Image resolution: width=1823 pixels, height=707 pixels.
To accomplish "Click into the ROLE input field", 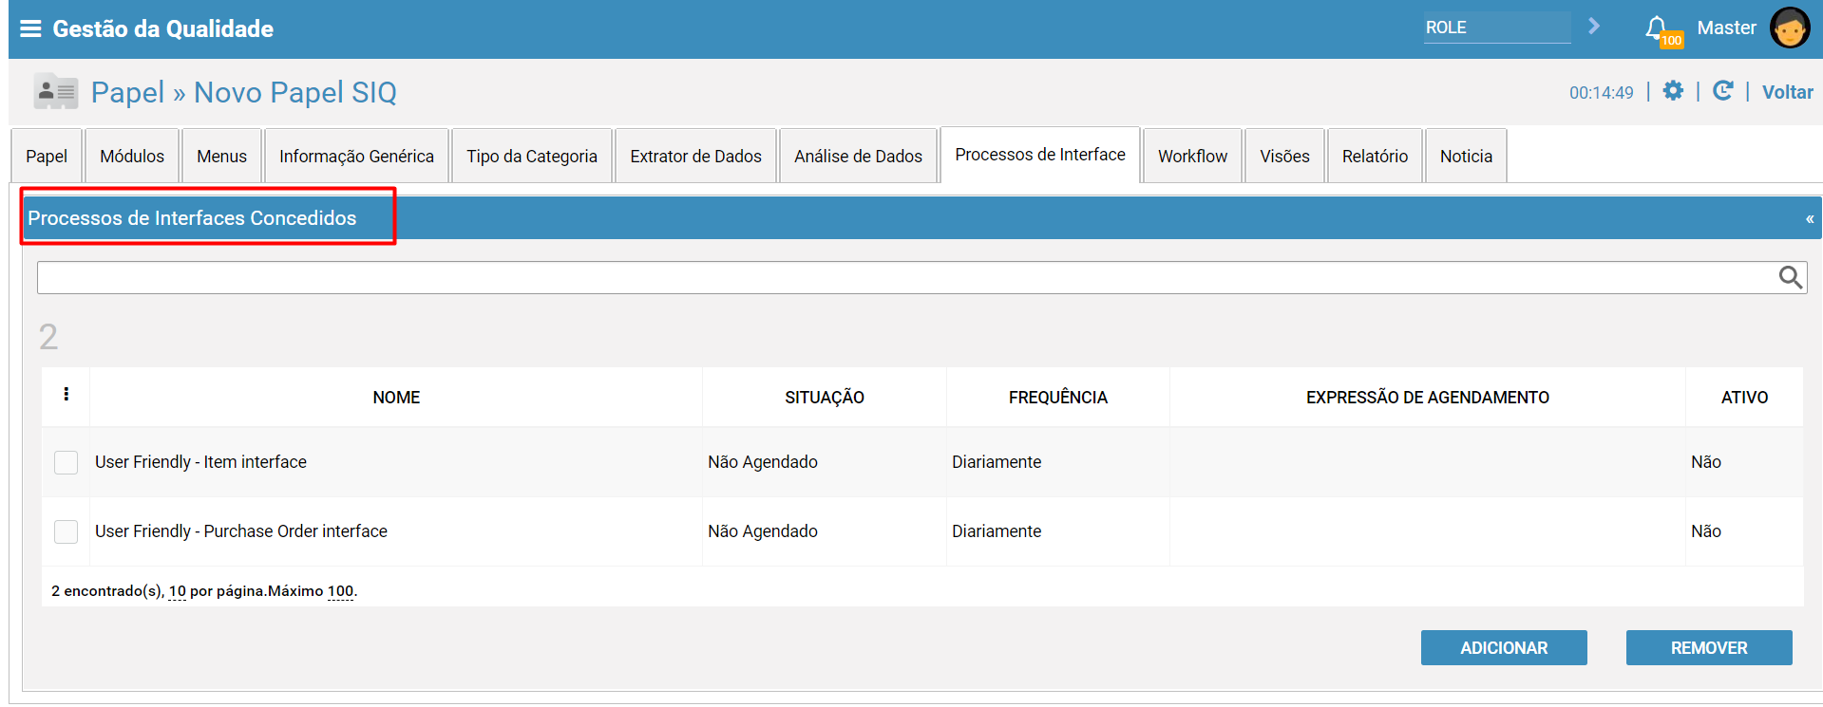I will 1496,28.
